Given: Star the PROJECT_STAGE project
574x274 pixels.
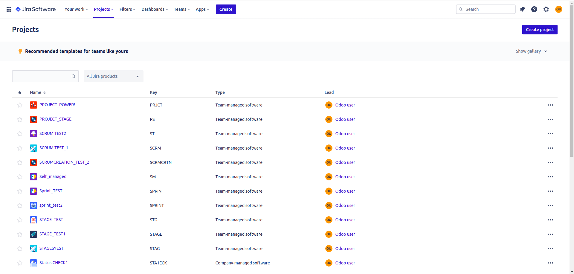Looking at the screenshot, I should point(20,119).
